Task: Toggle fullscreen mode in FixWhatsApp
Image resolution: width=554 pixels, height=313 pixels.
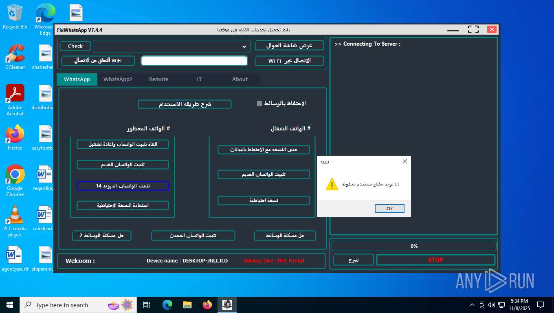Action: click(473, 29)
